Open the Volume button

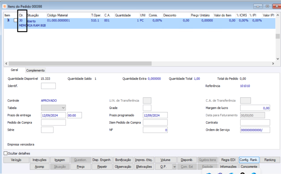[x=165, y=160]
